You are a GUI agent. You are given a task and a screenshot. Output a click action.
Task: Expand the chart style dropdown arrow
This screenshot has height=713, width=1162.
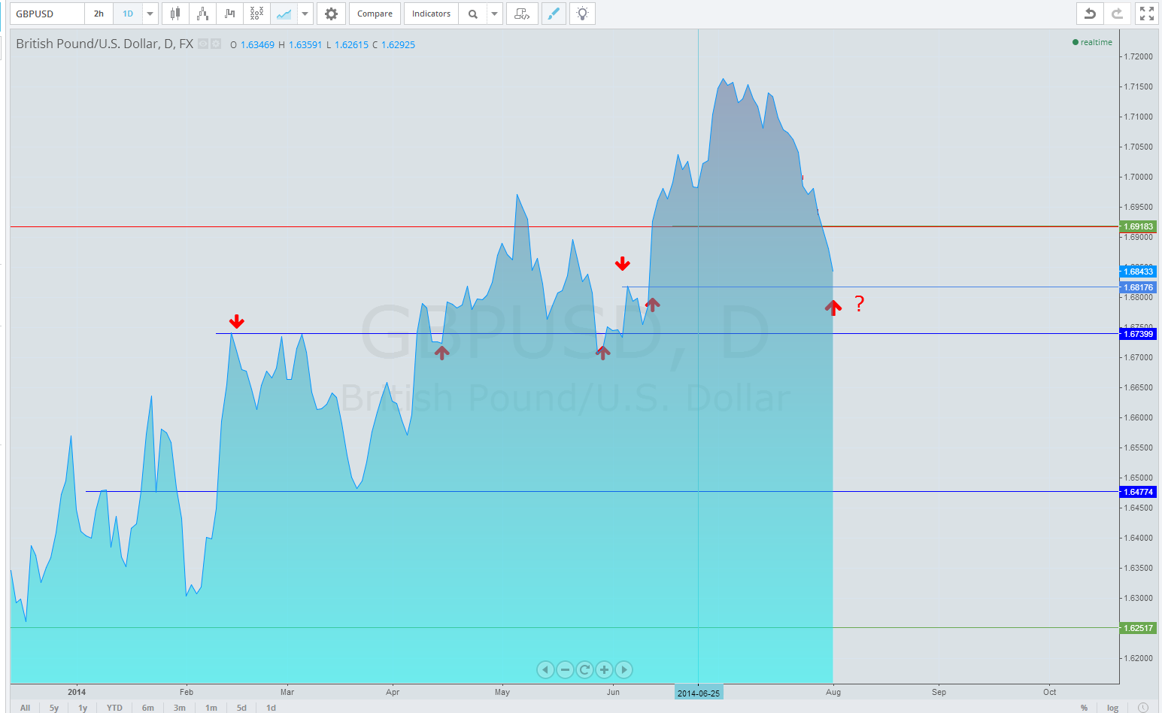point(305,14)
